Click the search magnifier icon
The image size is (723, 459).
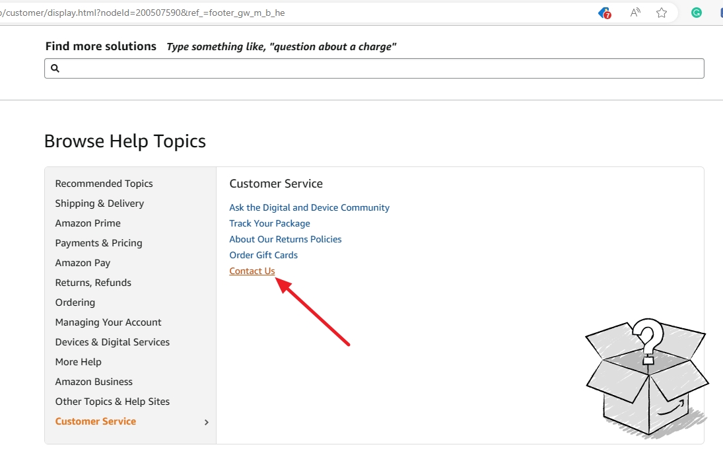[55, 68]
